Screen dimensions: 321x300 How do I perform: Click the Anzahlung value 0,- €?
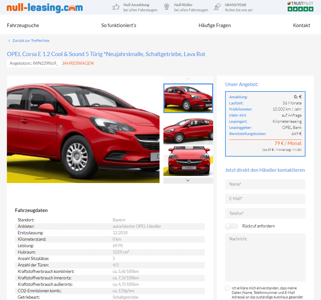(x=298, y=97)
